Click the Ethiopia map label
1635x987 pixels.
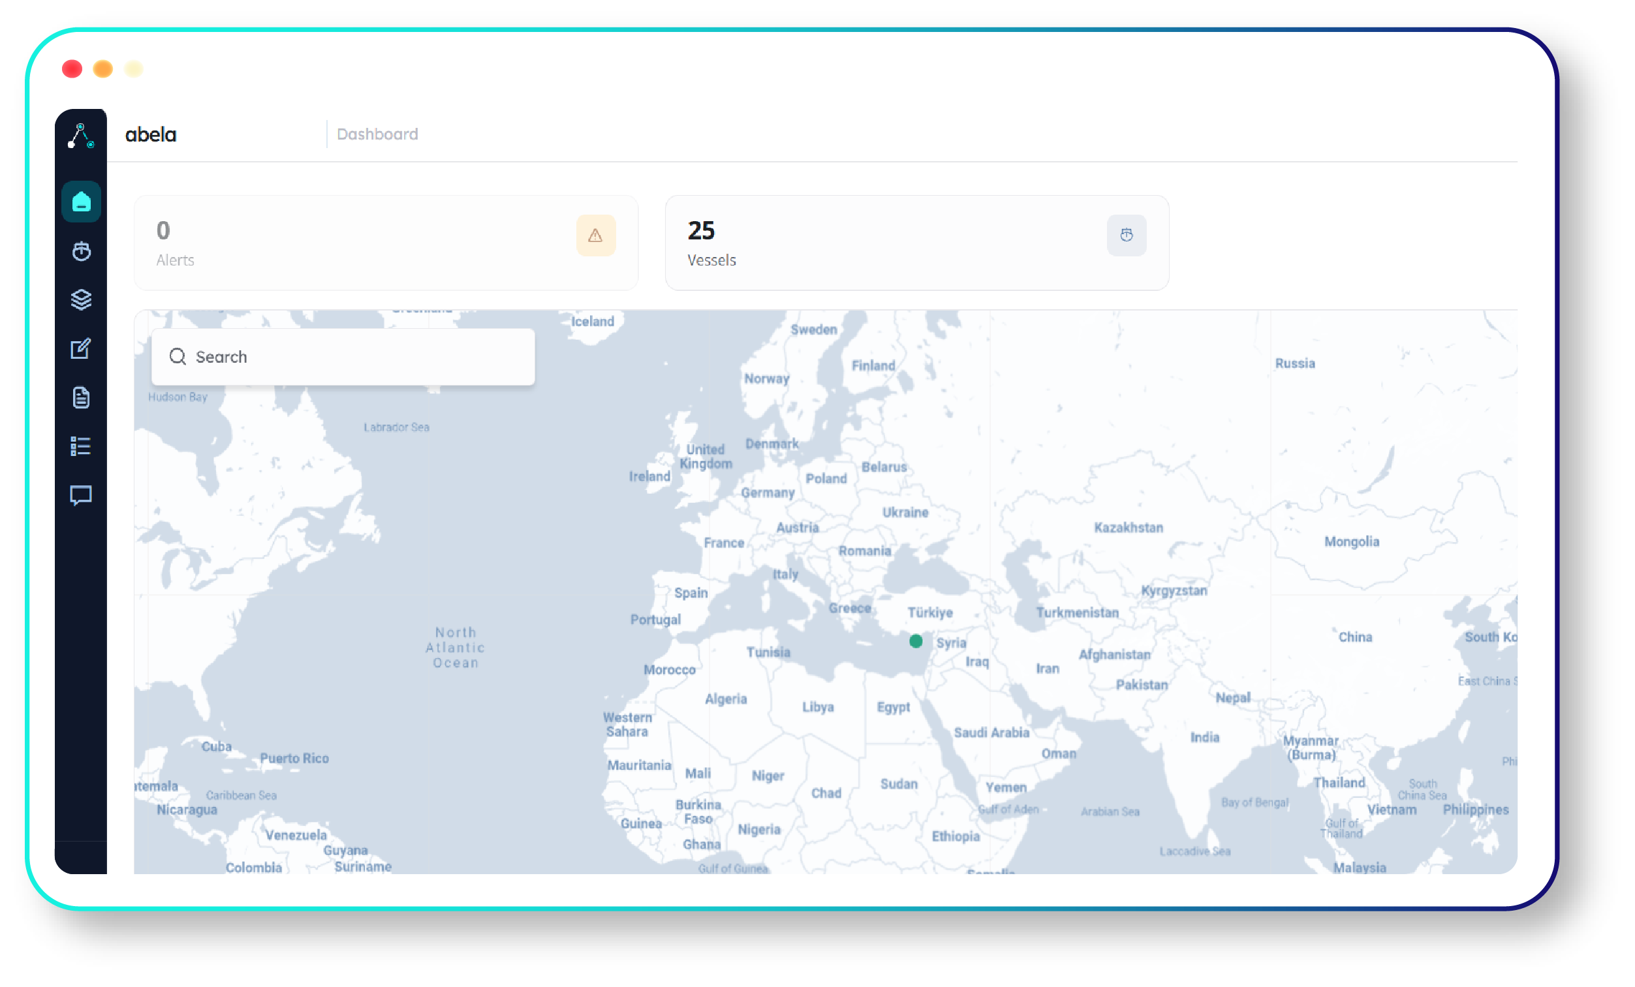coord(956,837)
